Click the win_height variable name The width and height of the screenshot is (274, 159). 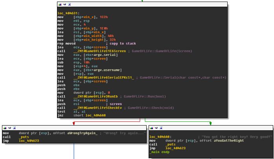pos(94,40)
